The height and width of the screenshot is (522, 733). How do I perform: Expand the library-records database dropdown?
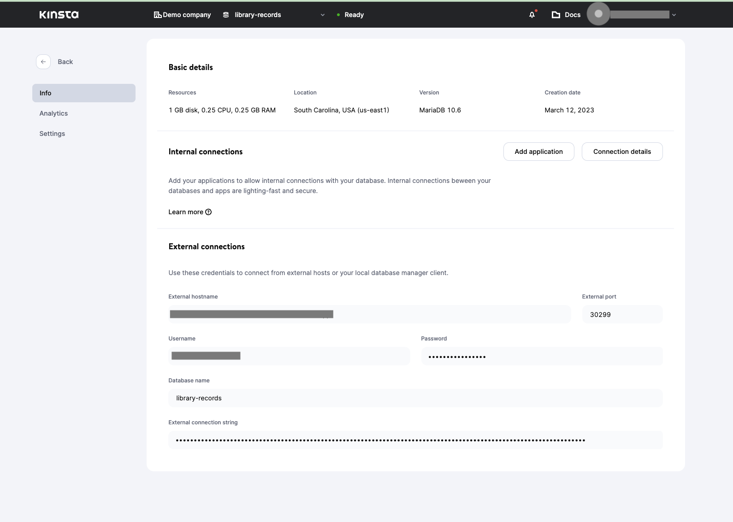(x=323, y=15)
